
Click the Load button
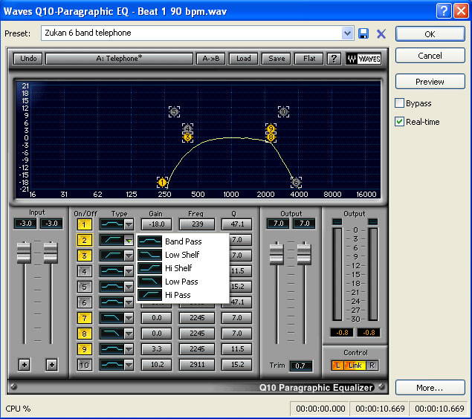tap(244, 59)
